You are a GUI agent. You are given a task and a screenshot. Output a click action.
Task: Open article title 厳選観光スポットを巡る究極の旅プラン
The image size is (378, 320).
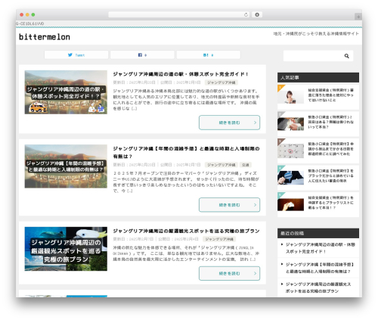[186, 231]
